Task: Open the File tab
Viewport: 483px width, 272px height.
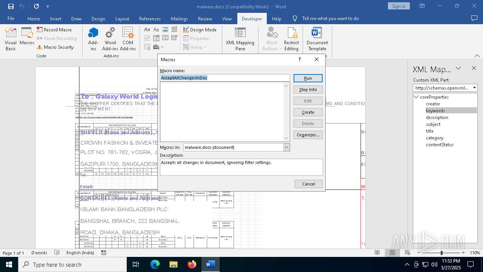Action: pos(11,19)
